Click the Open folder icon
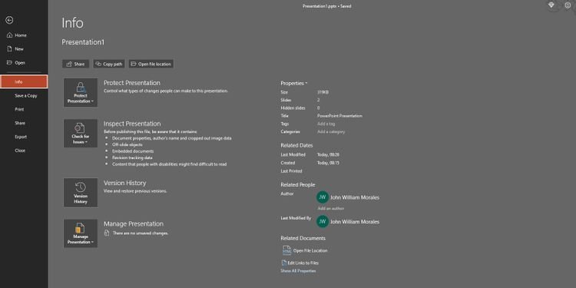The image size is (576, 288). (x=9, y=62)
